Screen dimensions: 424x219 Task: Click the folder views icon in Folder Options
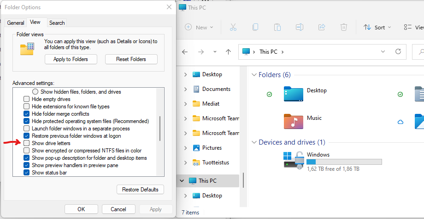coord(27,49)
